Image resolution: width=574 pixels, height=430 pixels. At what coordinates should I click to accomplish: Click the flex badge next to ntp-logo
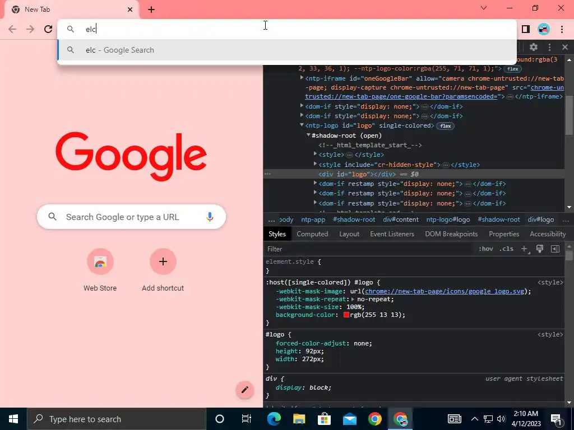(x=445, y=126)
